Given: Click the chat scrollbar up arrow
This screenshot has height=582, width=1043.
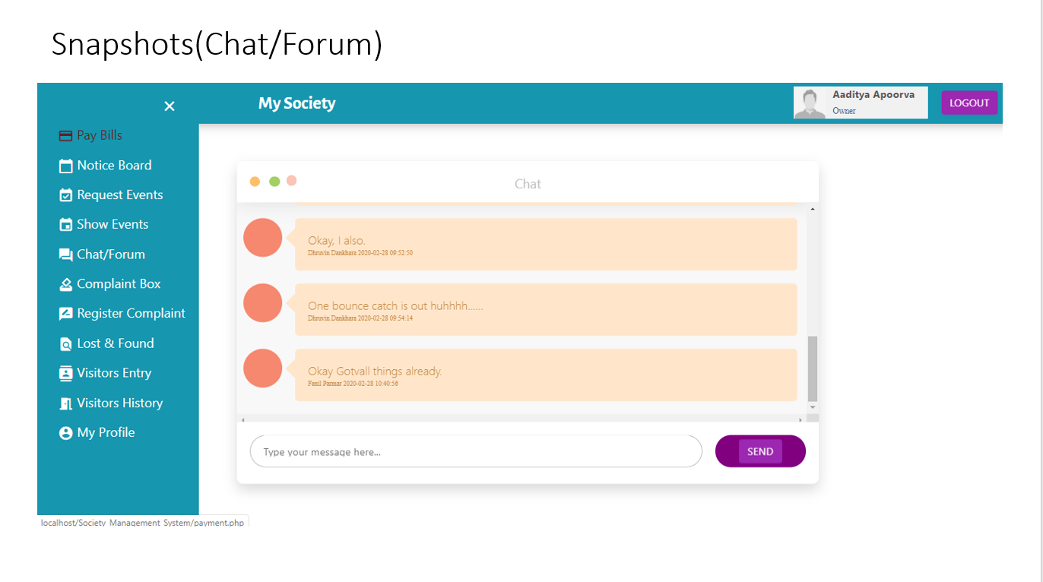Looking at the screenshot, I should [x=812, y=208].
